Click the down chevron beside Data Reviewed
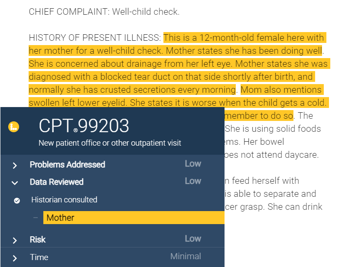The width and height of the screenshot is (355, 267). click(14, 182)
